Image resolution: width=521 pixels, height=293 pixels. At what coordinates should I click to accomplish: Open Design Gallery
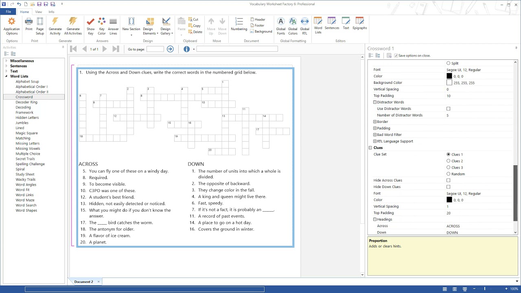pos(166,26)
